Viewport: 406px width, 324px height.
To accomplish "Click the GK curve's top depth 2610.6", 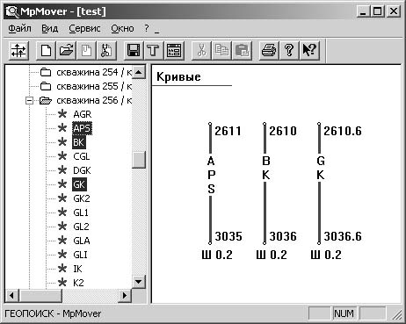I will [343, 131].
